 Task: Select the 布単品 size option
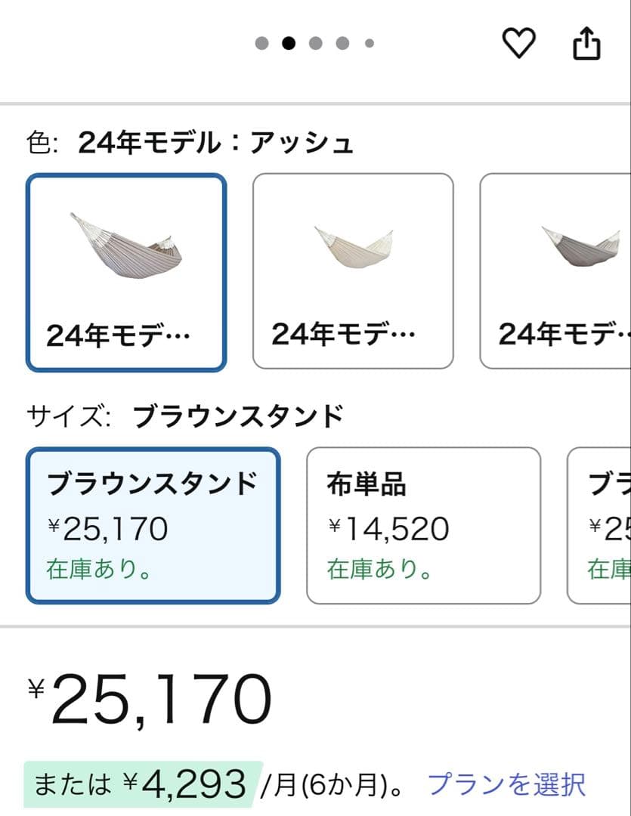point(423,526)
